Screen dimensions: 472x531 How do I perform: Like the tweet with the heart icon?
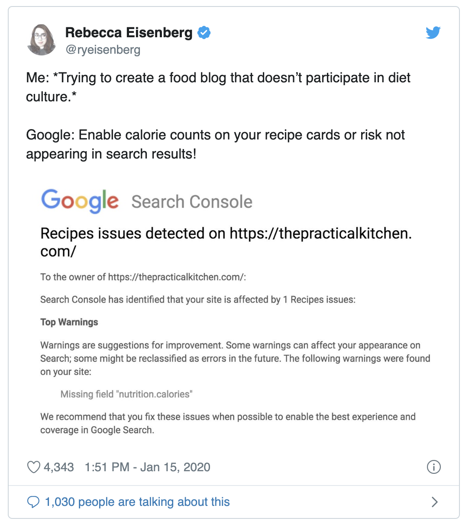point(33,467)
